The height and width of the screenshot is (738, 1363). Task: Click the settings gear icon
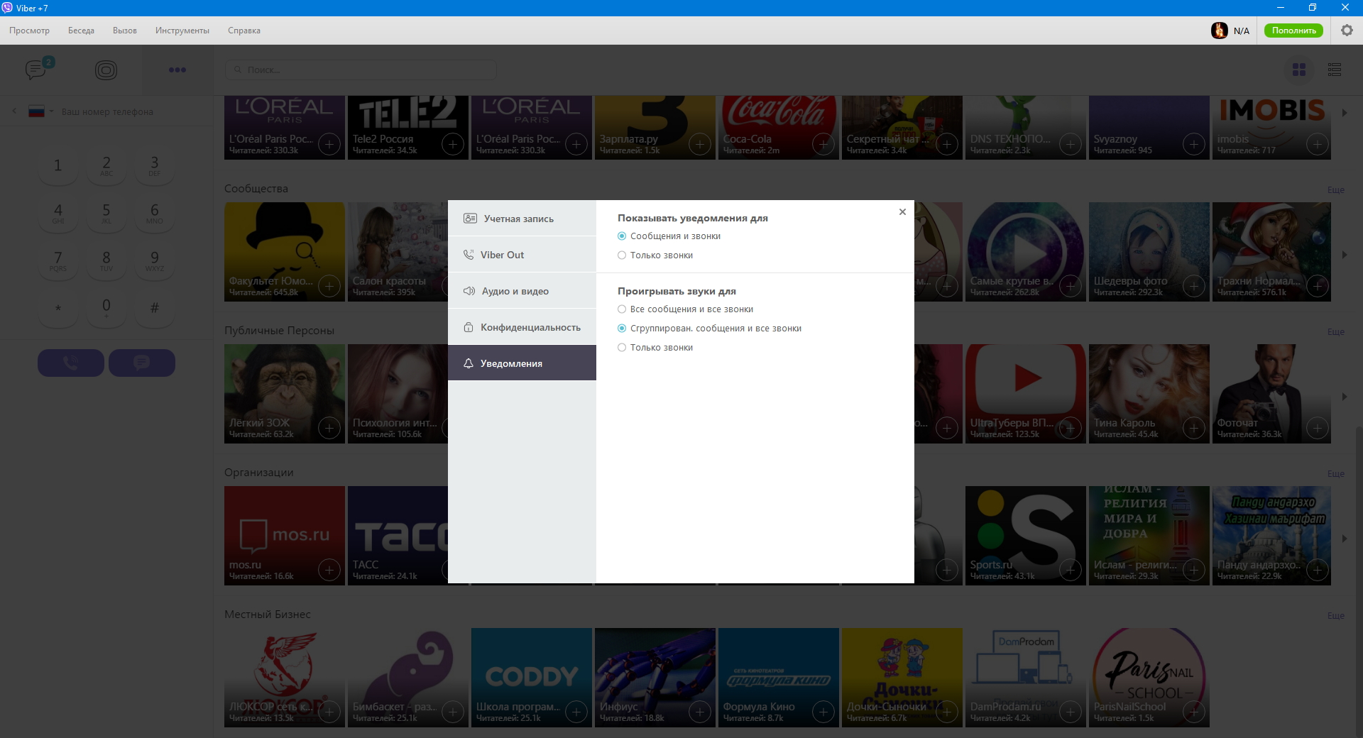(x=1347, y=31)
